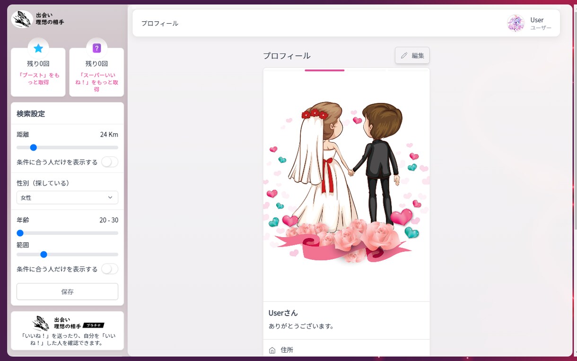
Task: Click the 出会い 理想の相手 title text
Action: pyautogui.click(x=50, y=19)
